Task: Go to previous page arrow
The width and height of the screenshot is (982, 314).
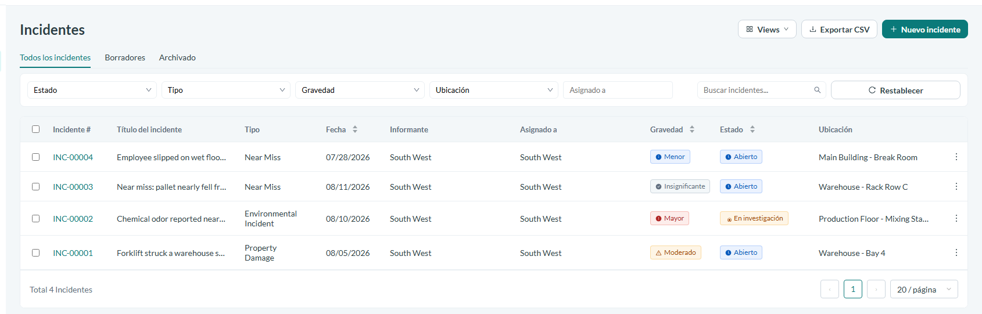Action: point(830,289)
